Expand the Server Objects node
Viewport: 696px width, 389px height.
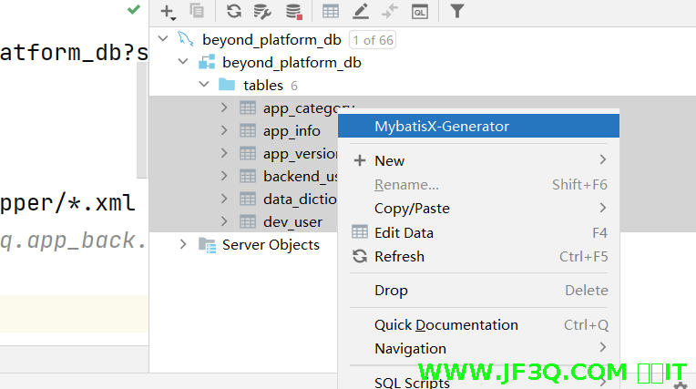click(x=183, y=244)
